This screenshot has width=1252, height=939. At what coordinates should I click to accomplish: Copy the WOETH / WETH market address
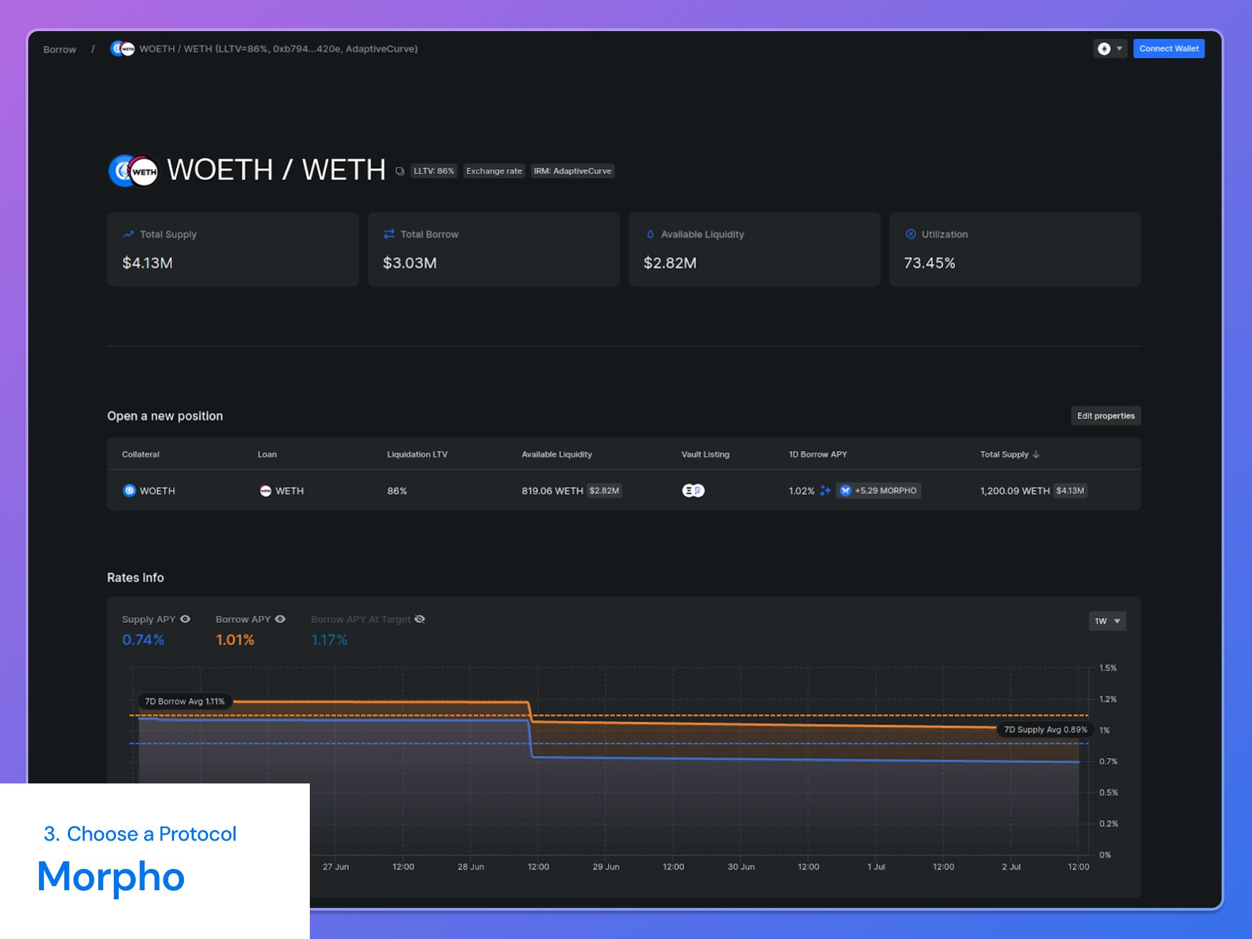pyautogui.click(x=400, y=171)
